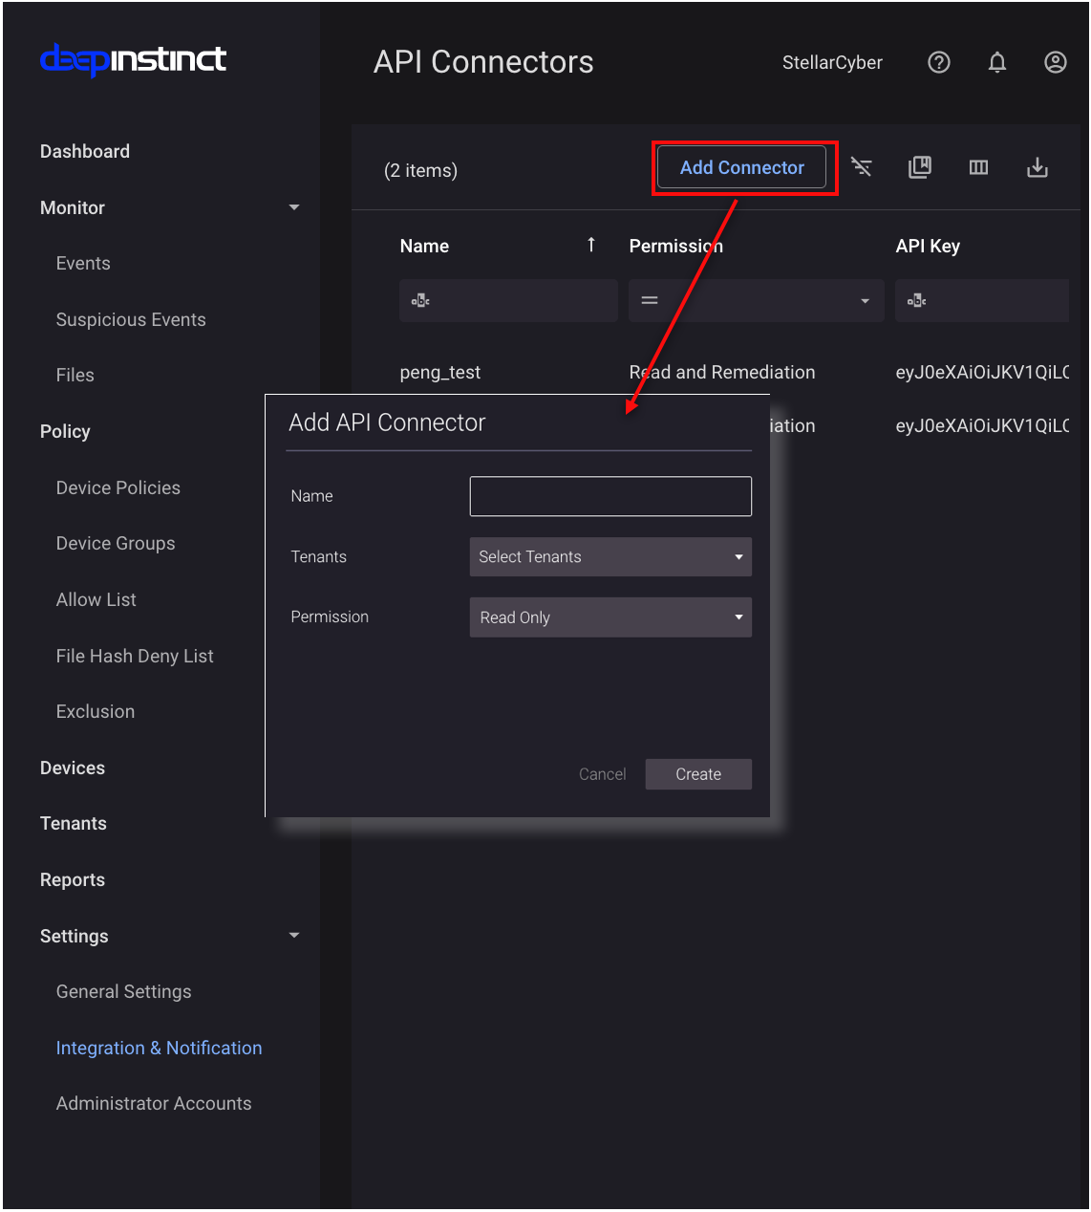The height and width of the screenshot is (1212, 1091).
Task: Open the saved views bookmark icon
Action: (x=919, y=167)
